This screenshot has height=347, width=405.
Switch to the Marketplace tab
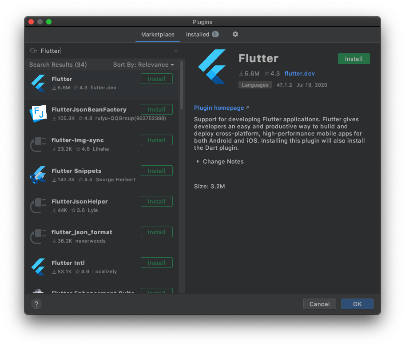(x=158, y=34)
